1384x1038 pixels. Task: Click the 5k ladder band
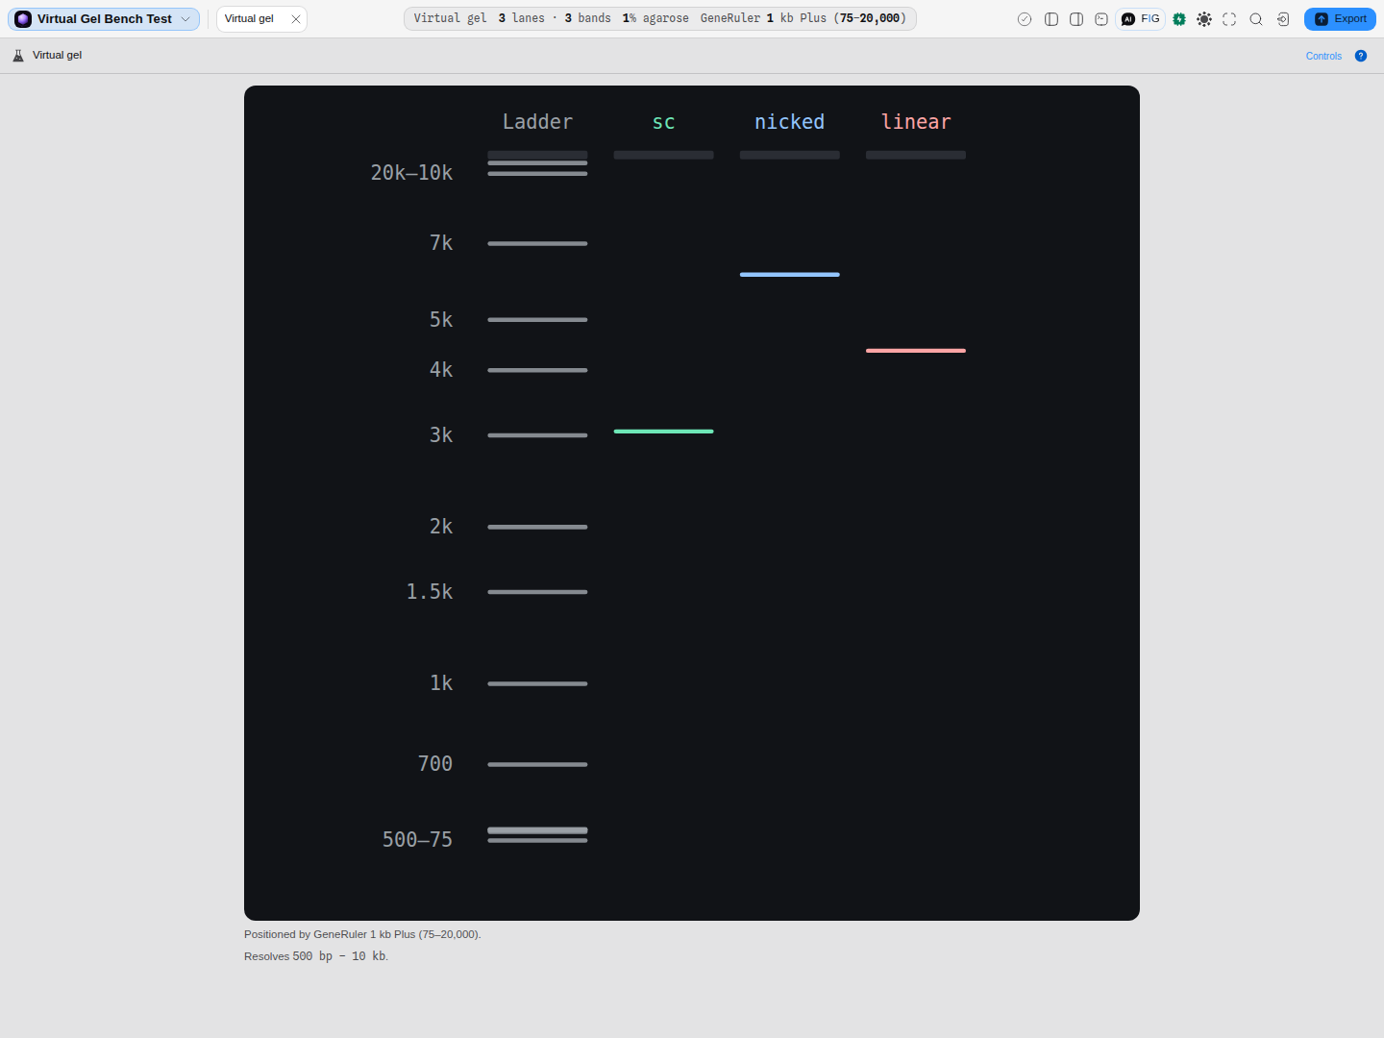(537, 319)
